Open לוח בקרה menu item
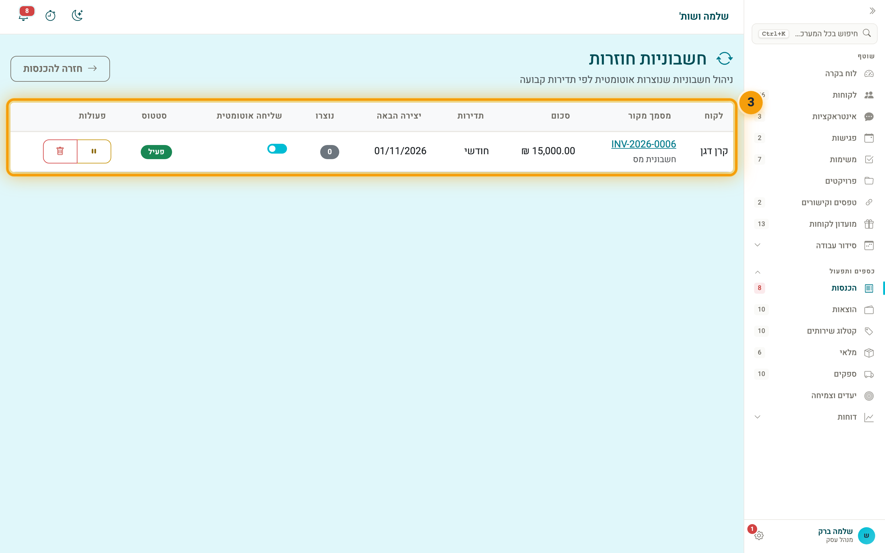Viewport: 885px width, 553px height. tap(814, 73)
